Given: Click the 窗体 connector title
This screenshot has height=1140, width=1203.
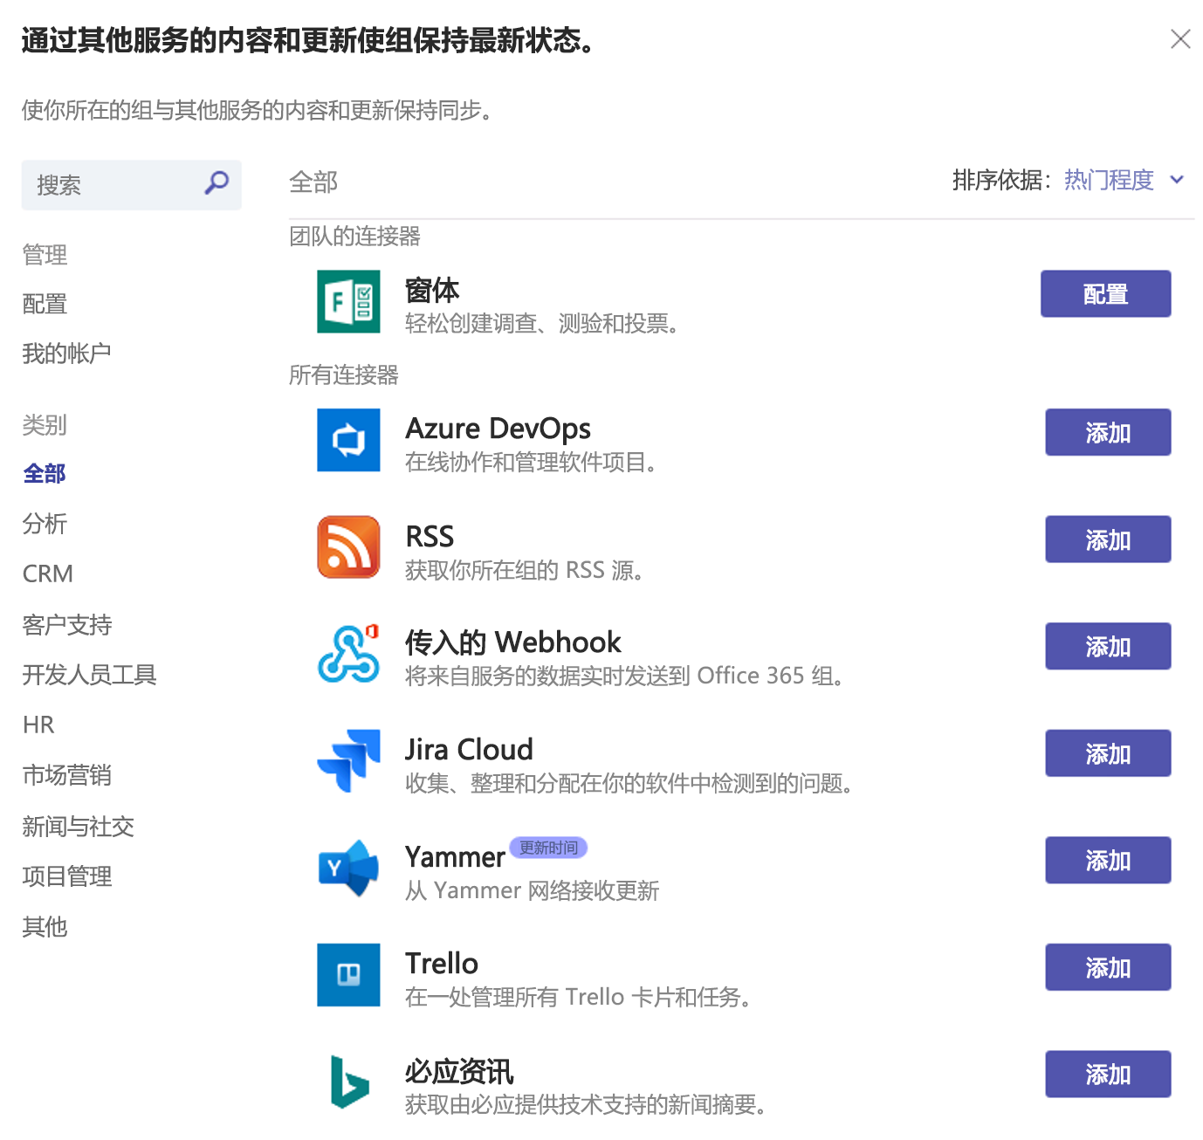Looking at the screenshot, I should pos(432,290).
